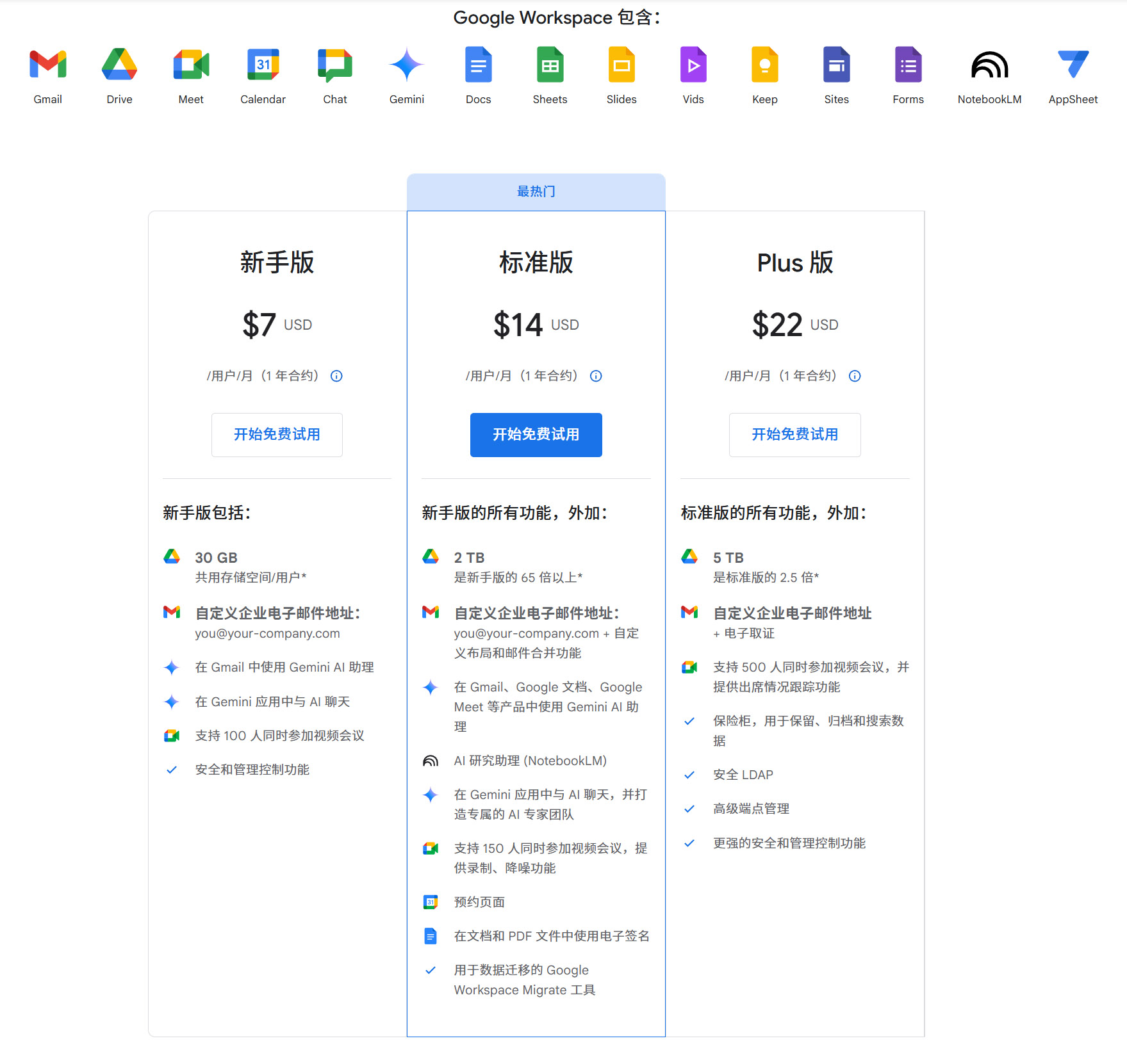This screenshot has height=1050, width=1127.
Task: Click the 新手版包括 heading
Action: tap(207, 513)
